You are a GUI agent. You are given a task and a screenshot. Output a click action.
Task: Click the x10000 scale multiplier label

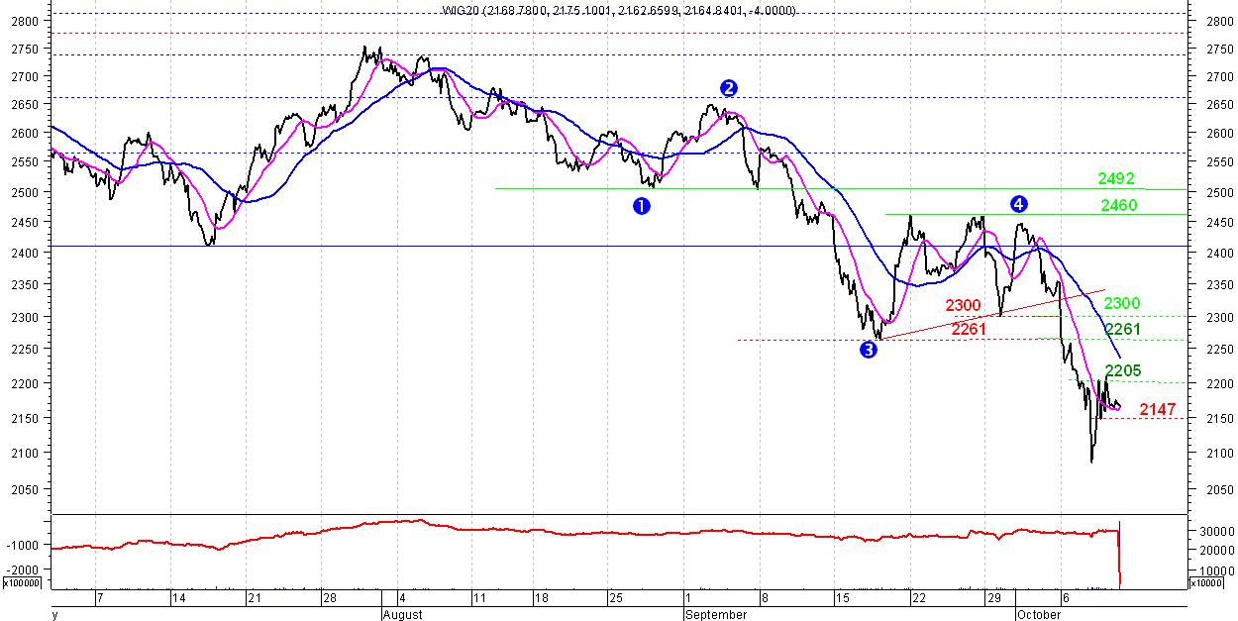click(x=1208, y=583)
